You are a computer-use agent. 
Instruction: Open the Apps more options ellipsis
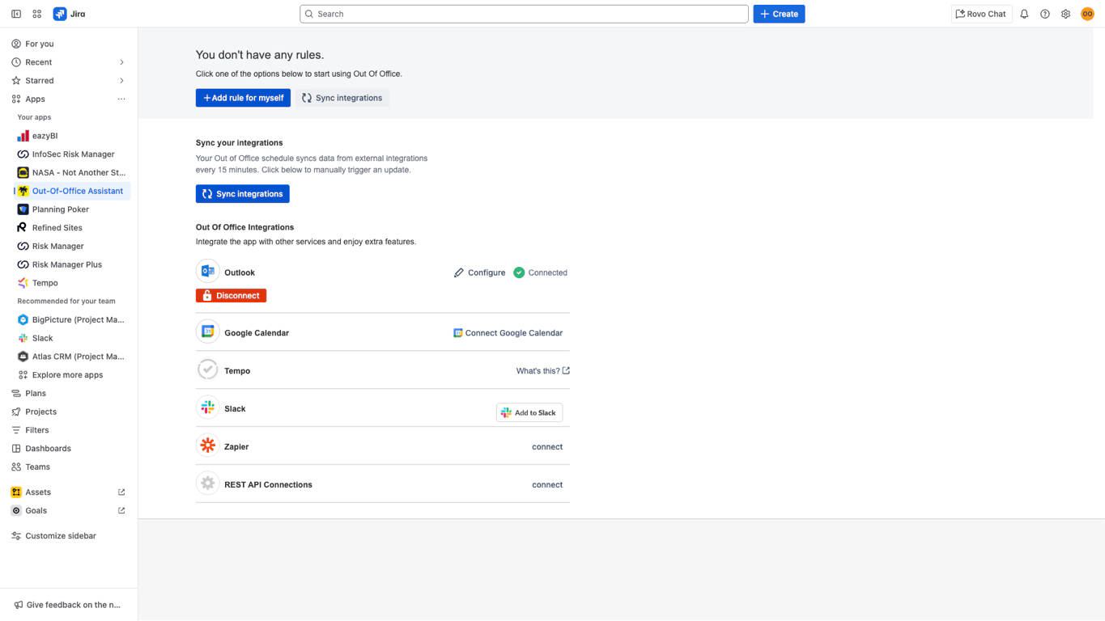[121, 99]
